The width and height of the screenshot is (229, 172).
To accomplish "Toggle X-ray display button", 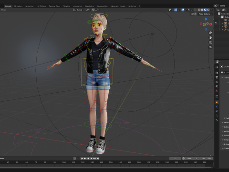I will [195, 10].
